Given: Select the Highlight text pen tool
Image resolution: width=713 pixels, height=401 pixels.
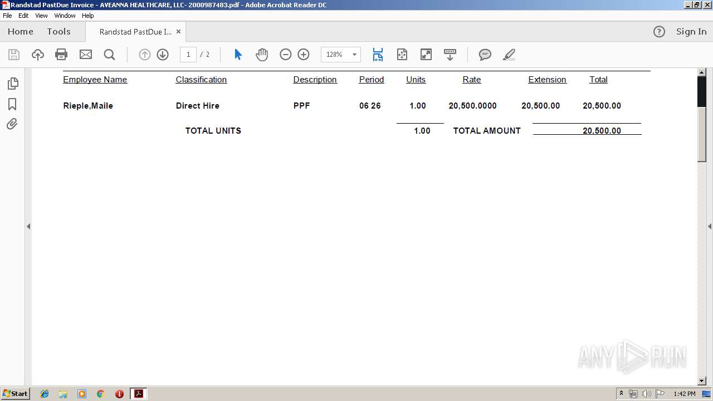Looking at the screenshot, I should tap(509, 55).
